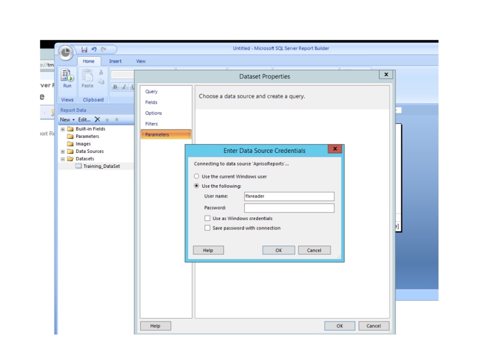The image size is (479, 338).
Task: Open the Options page in Dataset Properties
Action: tap(166, 113)
